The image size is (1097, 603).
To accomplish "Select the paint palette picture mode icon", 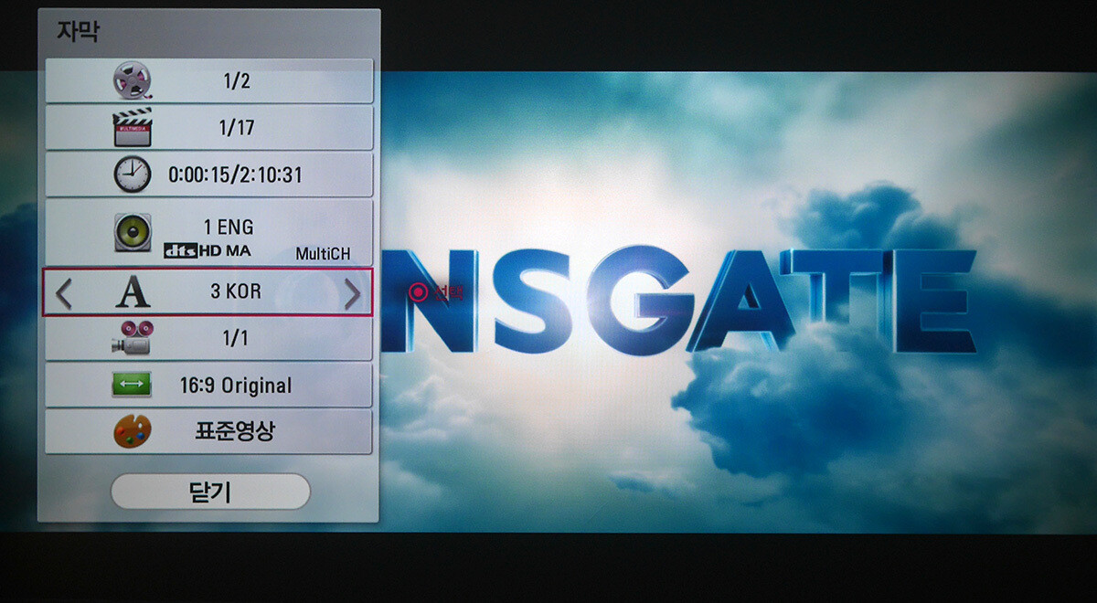I will [x=133, y=431].
